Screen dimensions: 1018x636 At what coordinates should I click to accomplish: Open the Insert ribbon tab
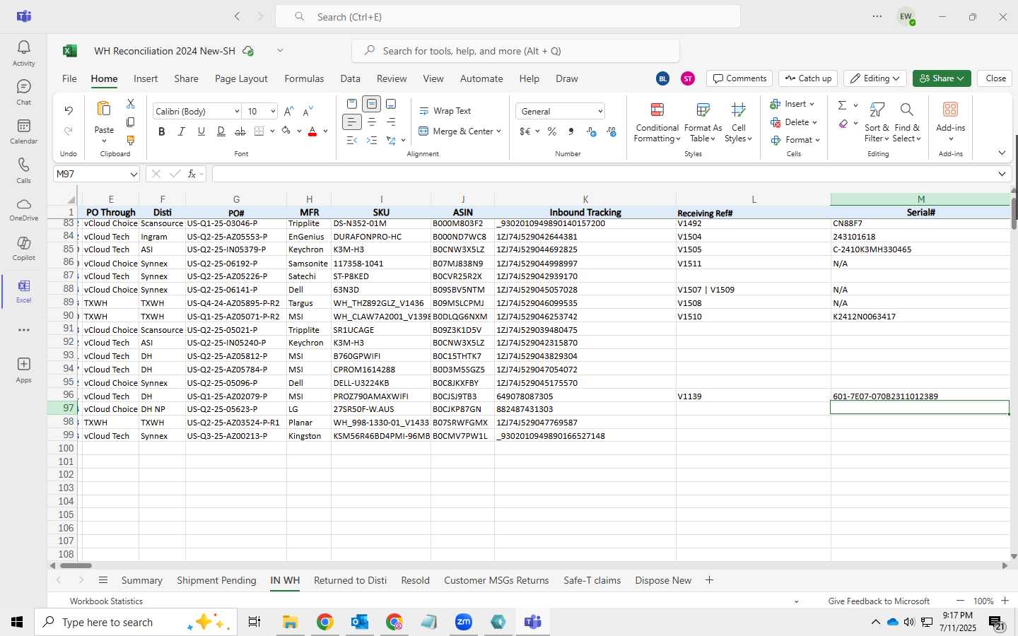146,78
